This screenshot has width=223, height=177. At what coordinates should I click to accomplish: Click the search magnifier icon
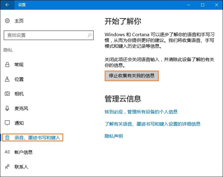89,35
